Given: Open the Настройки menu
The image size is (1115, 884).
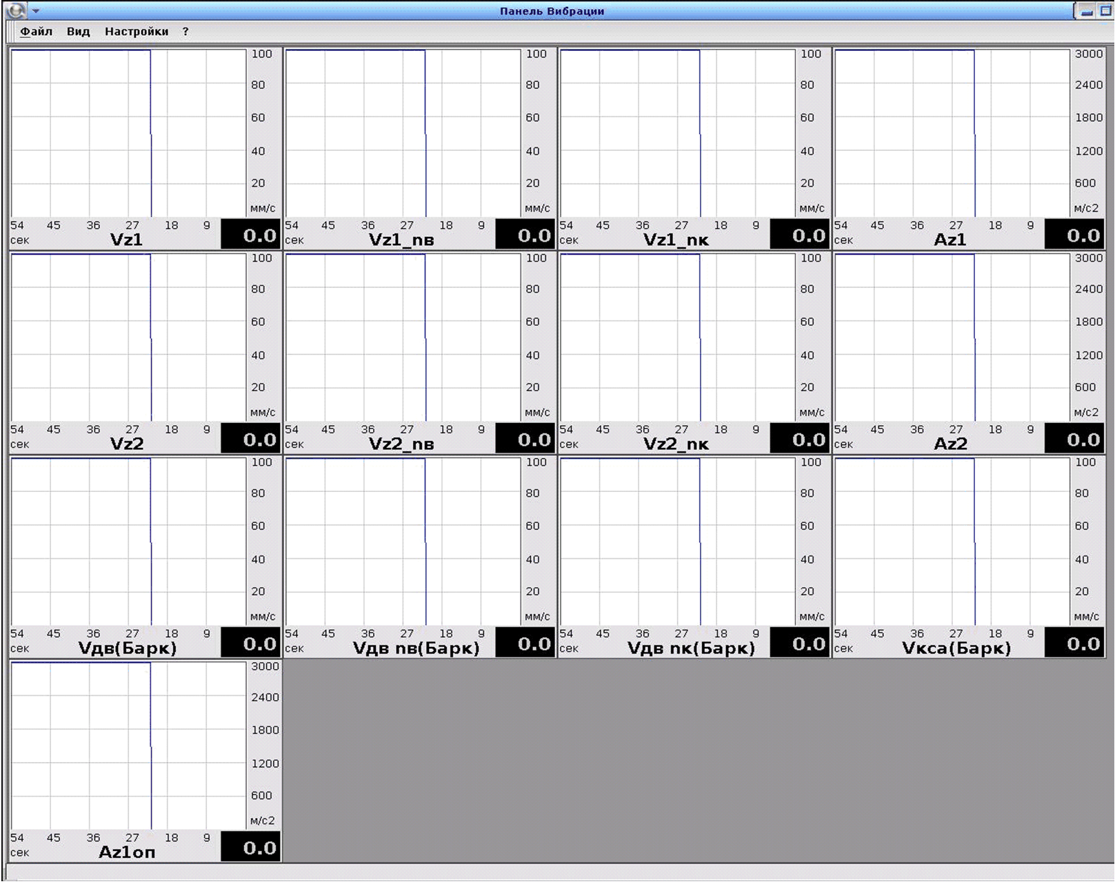Looking at the screenshot, I should click(x=137, y=32).
